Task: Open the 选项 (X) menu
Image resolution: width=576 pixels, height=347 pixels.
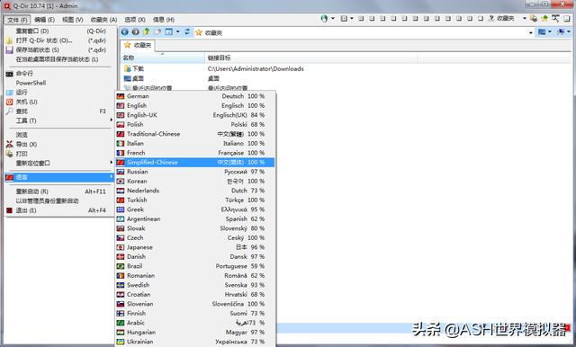Action: click(135, 20)
